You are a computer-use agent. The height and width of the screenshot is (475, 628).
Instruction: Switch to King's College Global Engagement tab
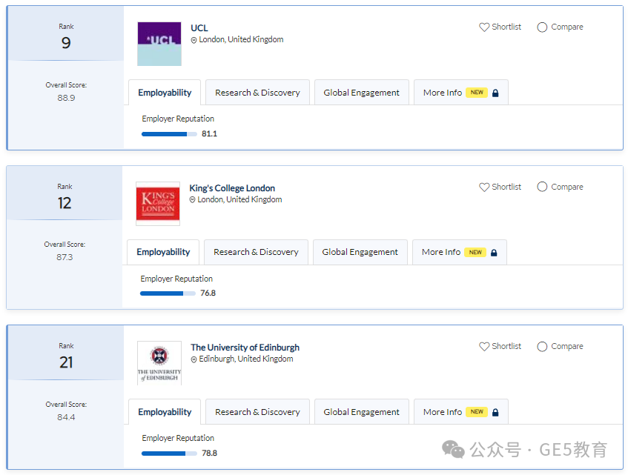click(x=360, y=252)
